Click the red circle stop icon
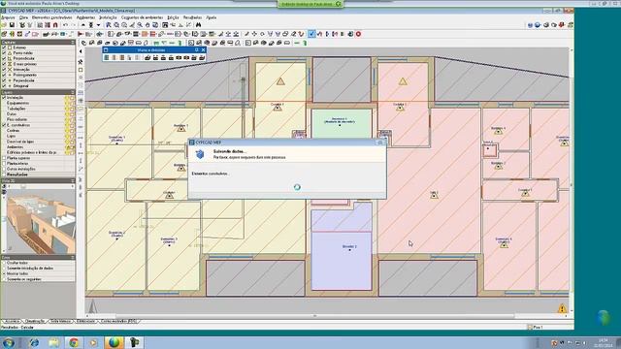The height and width of the screenshot is (349, 621). pyautogui.click(x=358, y=34)
